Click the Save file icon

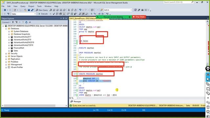point(29,10)
